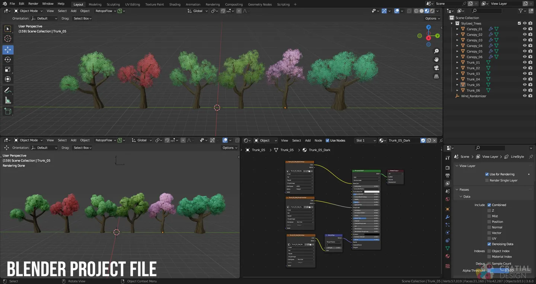Image resolution: width=536 pixels, height=284 pixels.
Task: Click the Alpha Threshold slider
Action: 510,271
